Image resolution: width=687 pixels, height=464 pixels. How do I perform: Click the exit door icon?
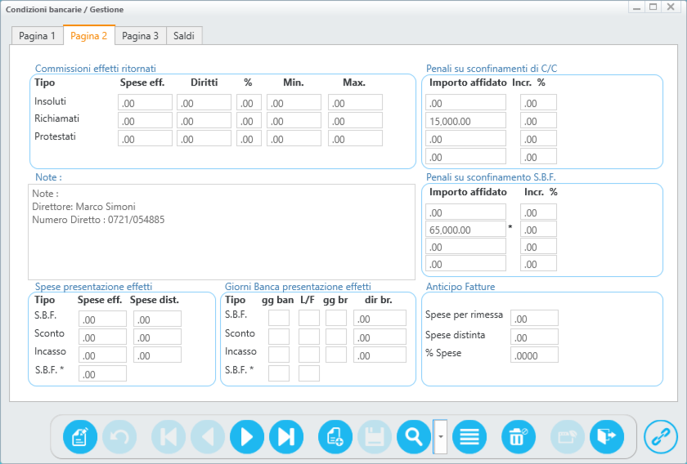tap(607, 436)
